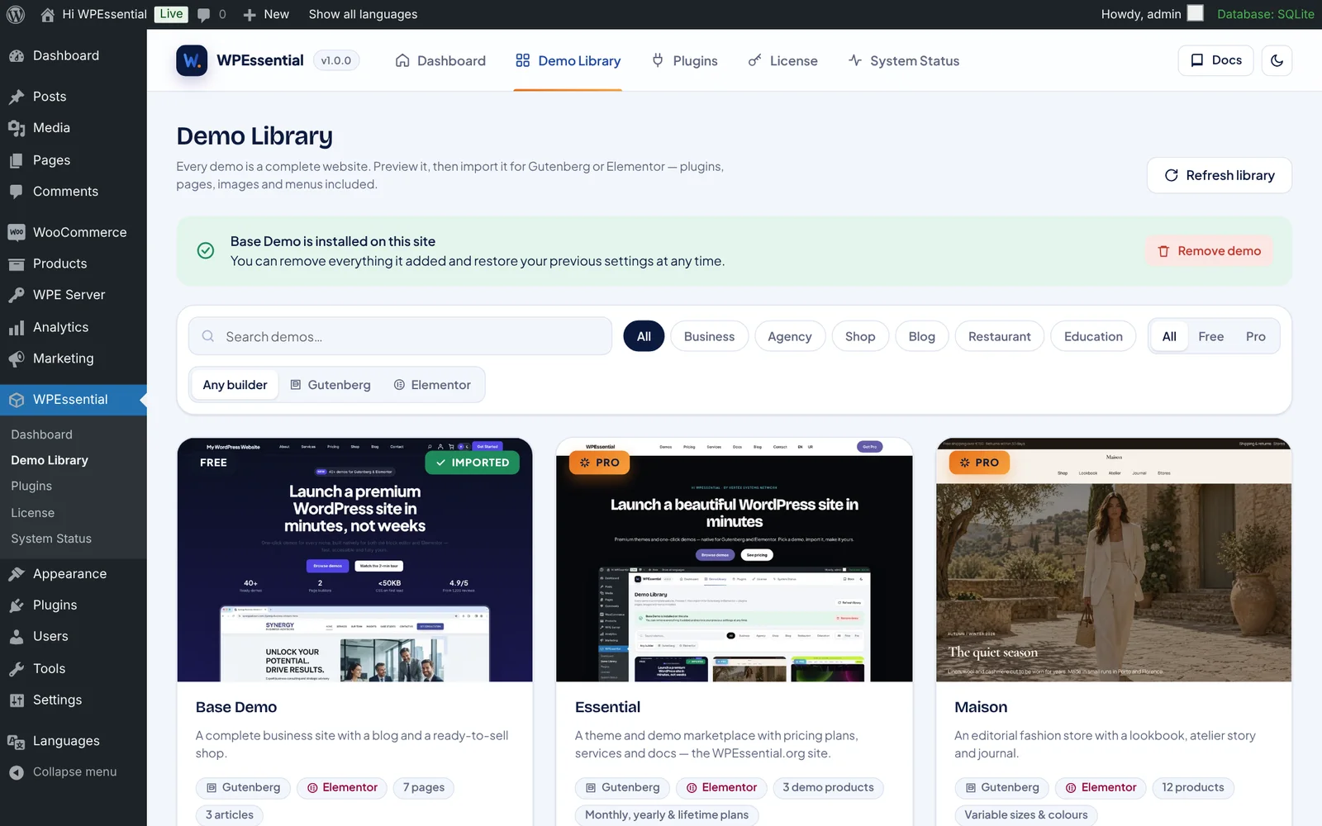Click the admin avatar in admin bar
Viewport: 1322px width, 826px height.
1196,13
